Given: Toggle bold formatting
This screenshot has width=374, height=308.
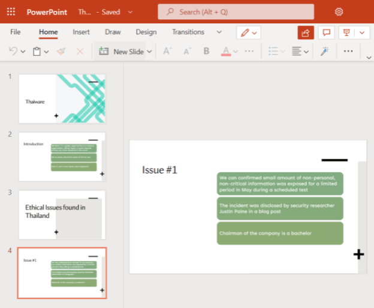Looking at the screenshot, I should (x=206, y=51).
